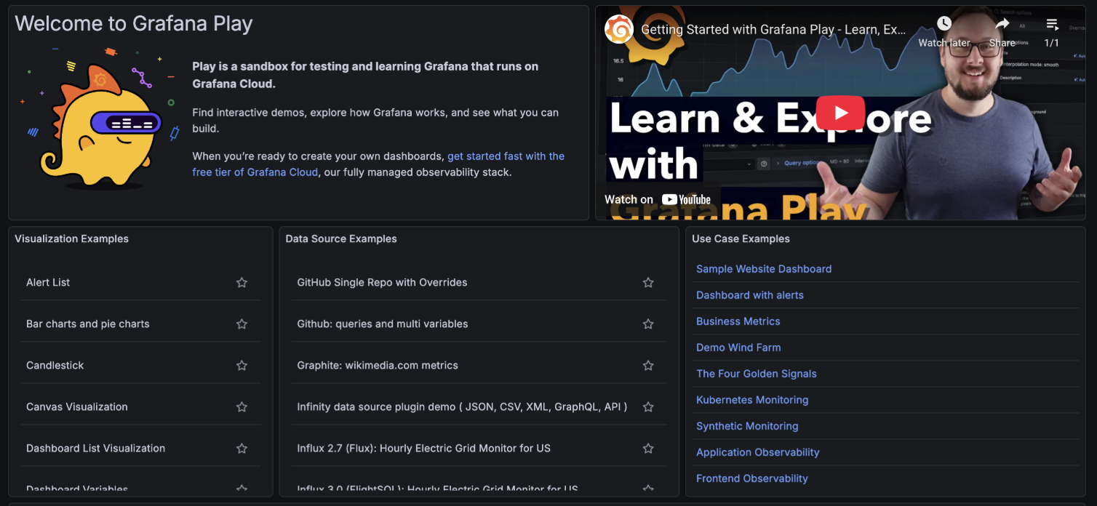
Task: Open the Sample Website Dashboard
Action: pos(764,268)
